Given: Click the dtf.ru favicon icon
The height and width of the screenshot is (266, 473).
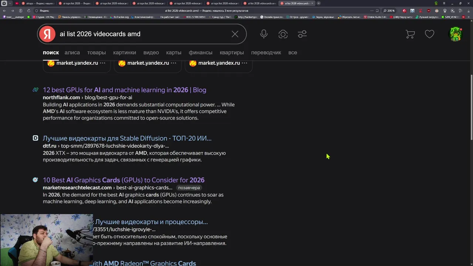Looking at the screenshot, I should tap(35, 138).
